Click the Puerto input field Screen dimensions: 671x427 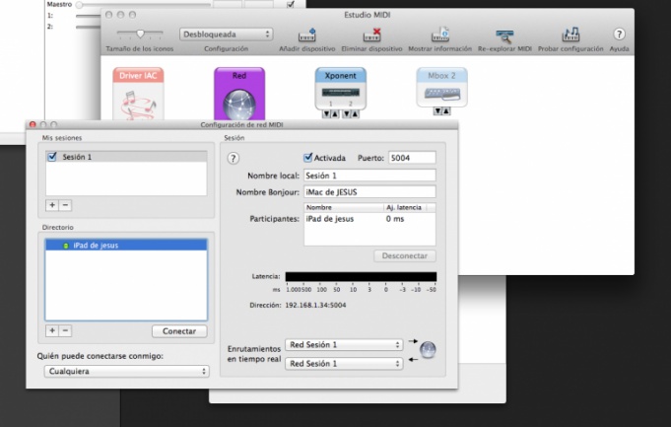pyautogui.click(x=411, y=157)
